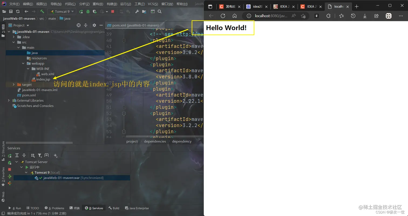Rerun Tomcat 9 with the green rerun icon
408x216 pixels.
pos(81,12)
